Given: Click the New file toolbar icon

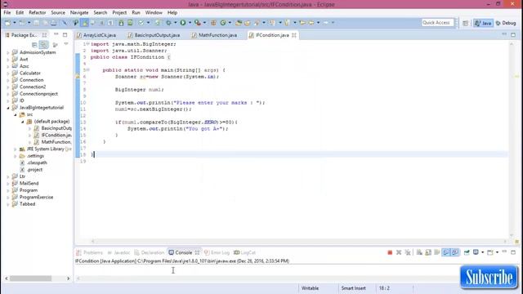Looking at the screenshot, I should click(x=7, y=23).
